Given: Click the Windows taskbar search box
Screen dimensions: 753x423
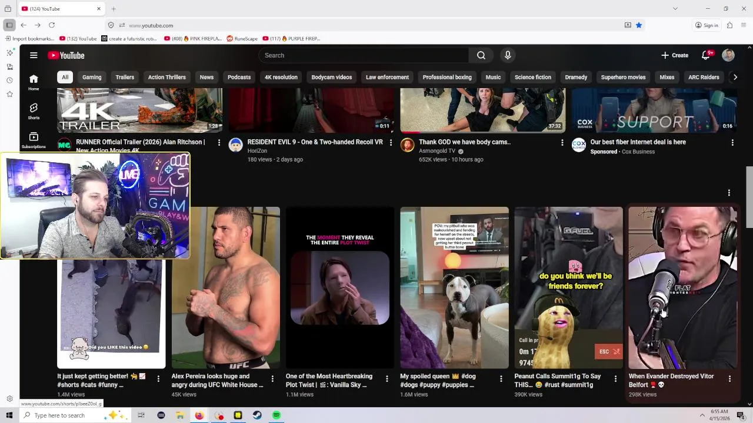Looking at the screenshot, I should tap(75, 415).
